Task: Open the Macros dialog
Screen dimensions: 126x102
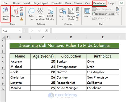Action: (15, 12)
